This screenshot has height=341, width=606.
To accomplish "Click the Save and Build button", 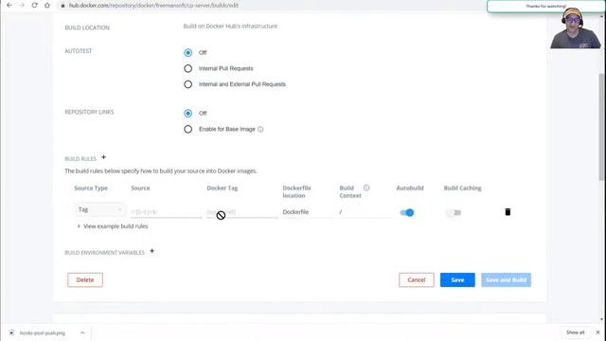I will click(507, 280).
